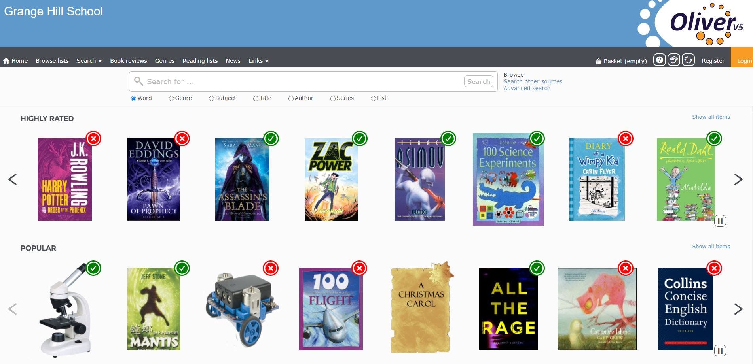This screenshot has width=753, height=364.
Task: Open News menu item
Action: 233,61
